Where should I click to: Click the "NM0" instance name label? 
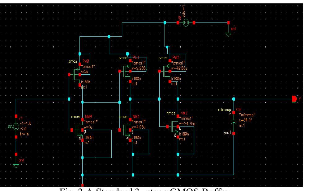[x=88, y=116]
